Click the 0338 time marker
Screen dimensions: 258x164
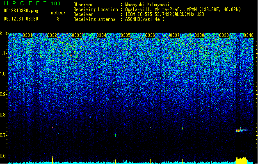pos(199,35)
